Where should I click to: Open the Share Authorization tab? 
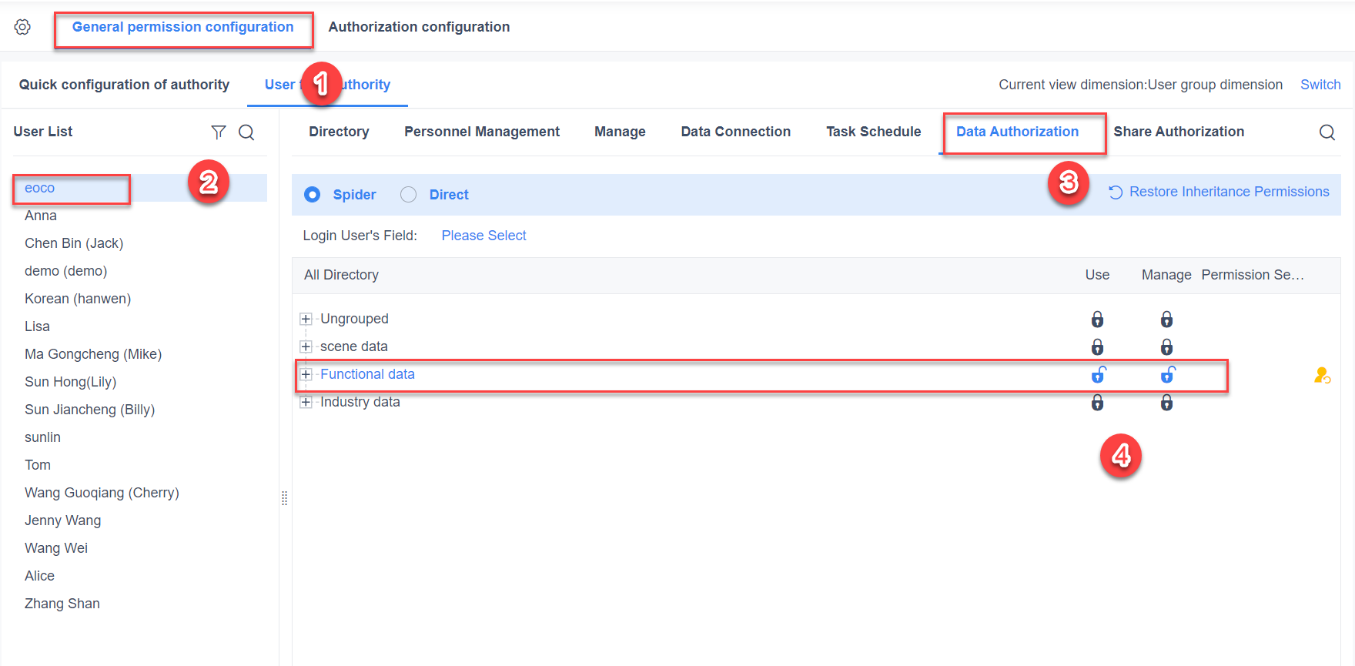coord(1179,132)
